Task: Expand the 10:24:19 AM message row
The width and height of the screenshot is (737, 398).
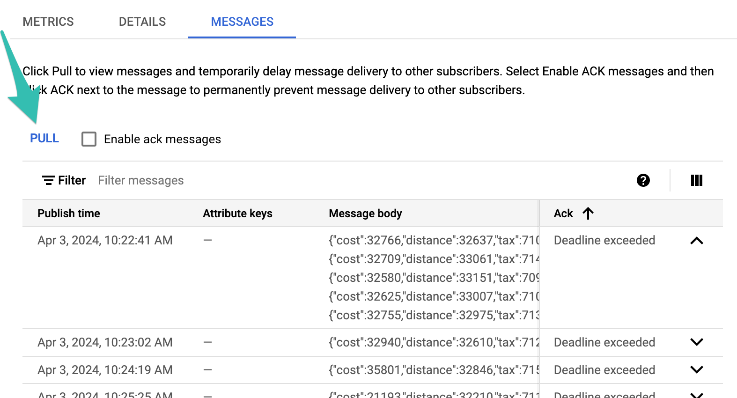Action: coord(696,370)
